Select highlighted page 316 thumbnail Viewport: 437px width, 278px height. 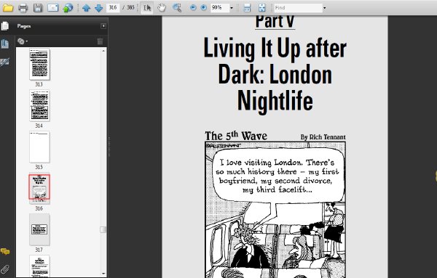39,187
